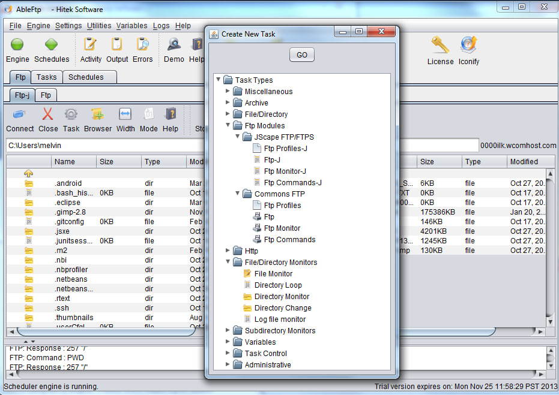559x395 pixels.
Task: Select the .gitconfig file row
Action: [x=105, y=222]
